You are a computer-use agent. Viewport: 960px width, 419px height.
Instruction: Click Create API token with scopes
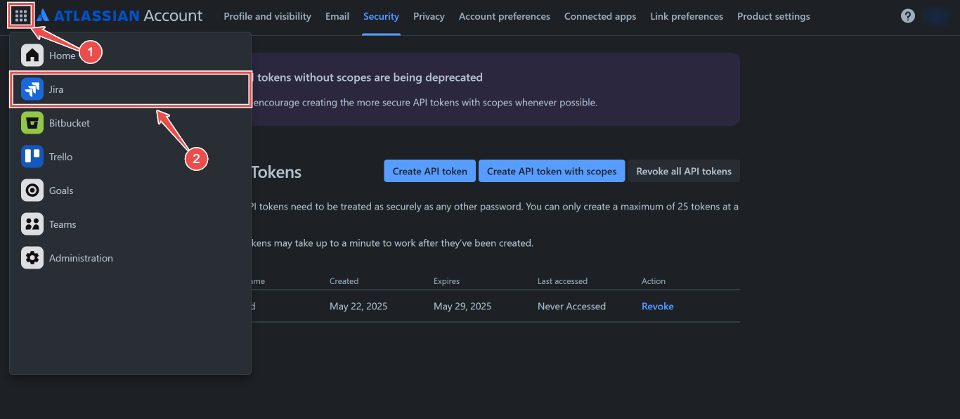pos(551,171)
